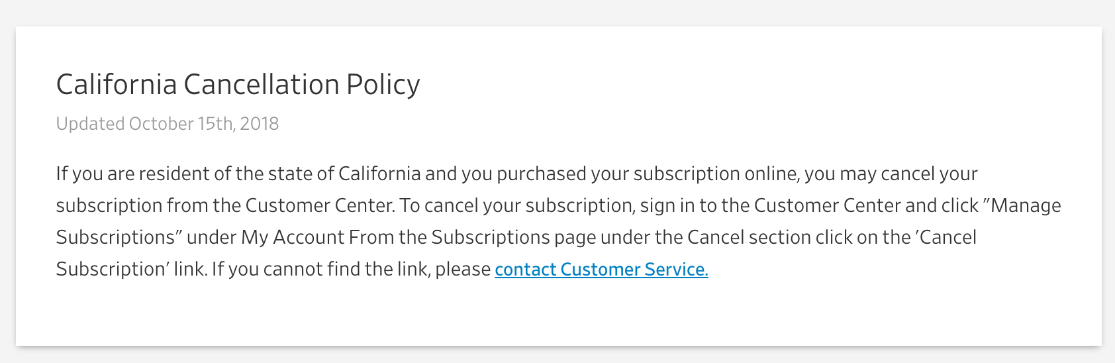
Task: Click the California Cancellation Policy heading
Action: point(238,85)
